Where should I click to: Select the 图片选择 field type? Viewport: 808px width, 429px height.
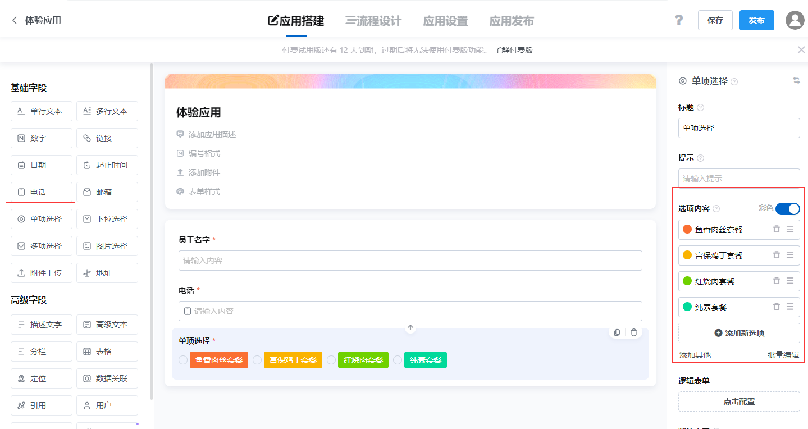(x=107, y=245)
